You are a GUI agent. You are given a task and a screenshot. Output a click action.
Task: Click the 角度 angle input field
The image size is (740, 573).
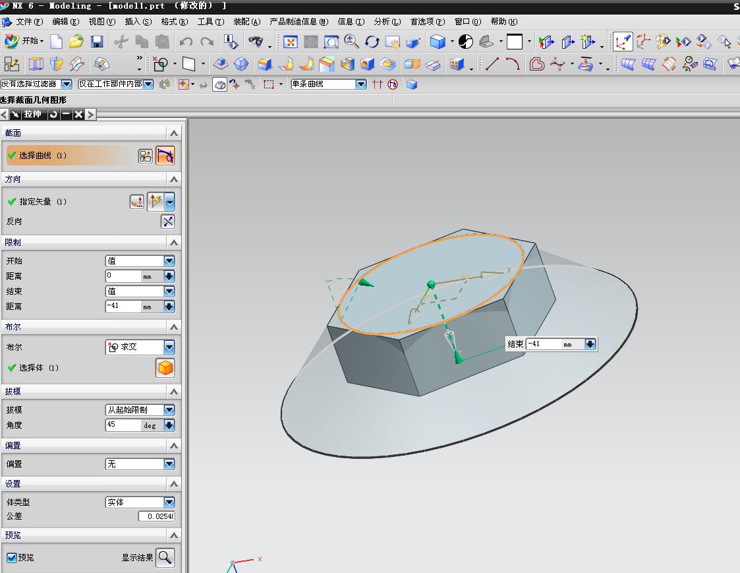tap(124, 425)
